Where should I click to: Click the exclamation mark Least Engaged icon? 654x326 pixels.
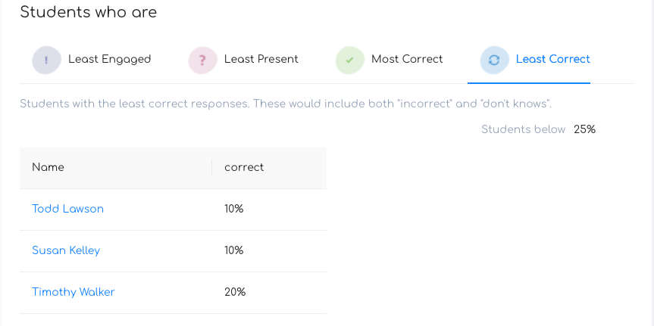click(46, 60)
